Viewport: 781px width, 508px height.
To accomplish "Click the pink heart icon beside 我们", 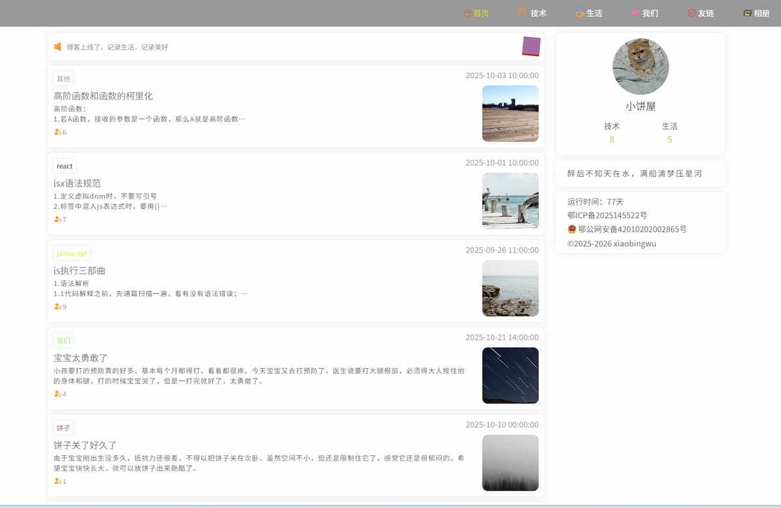I will coord(635,13).
